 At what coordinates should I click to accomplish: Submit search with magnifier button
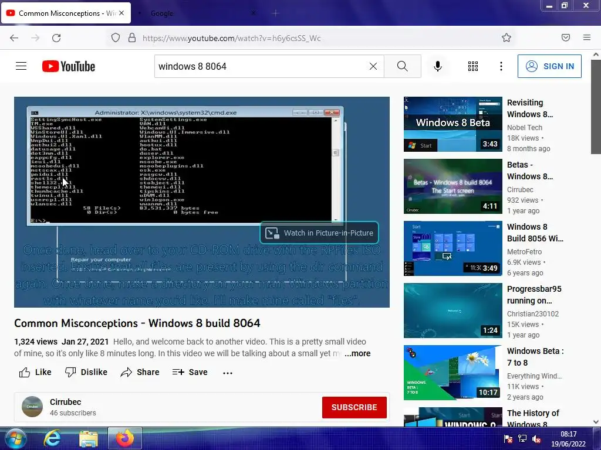(x=403, y=66)
